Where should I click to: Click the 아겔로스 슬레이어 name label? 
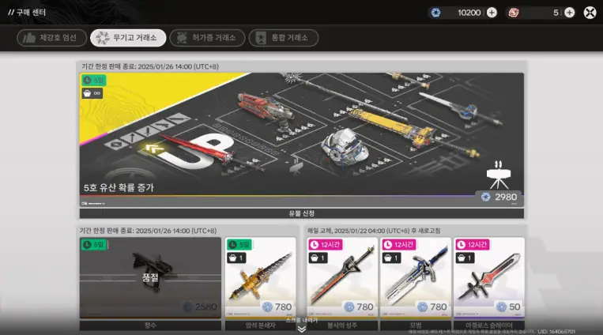click(489, 326)
